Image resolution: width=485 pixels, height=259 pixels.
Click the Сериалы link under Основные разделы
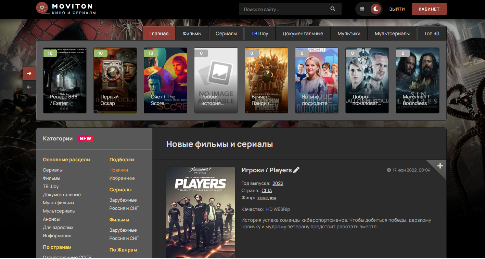53,170
